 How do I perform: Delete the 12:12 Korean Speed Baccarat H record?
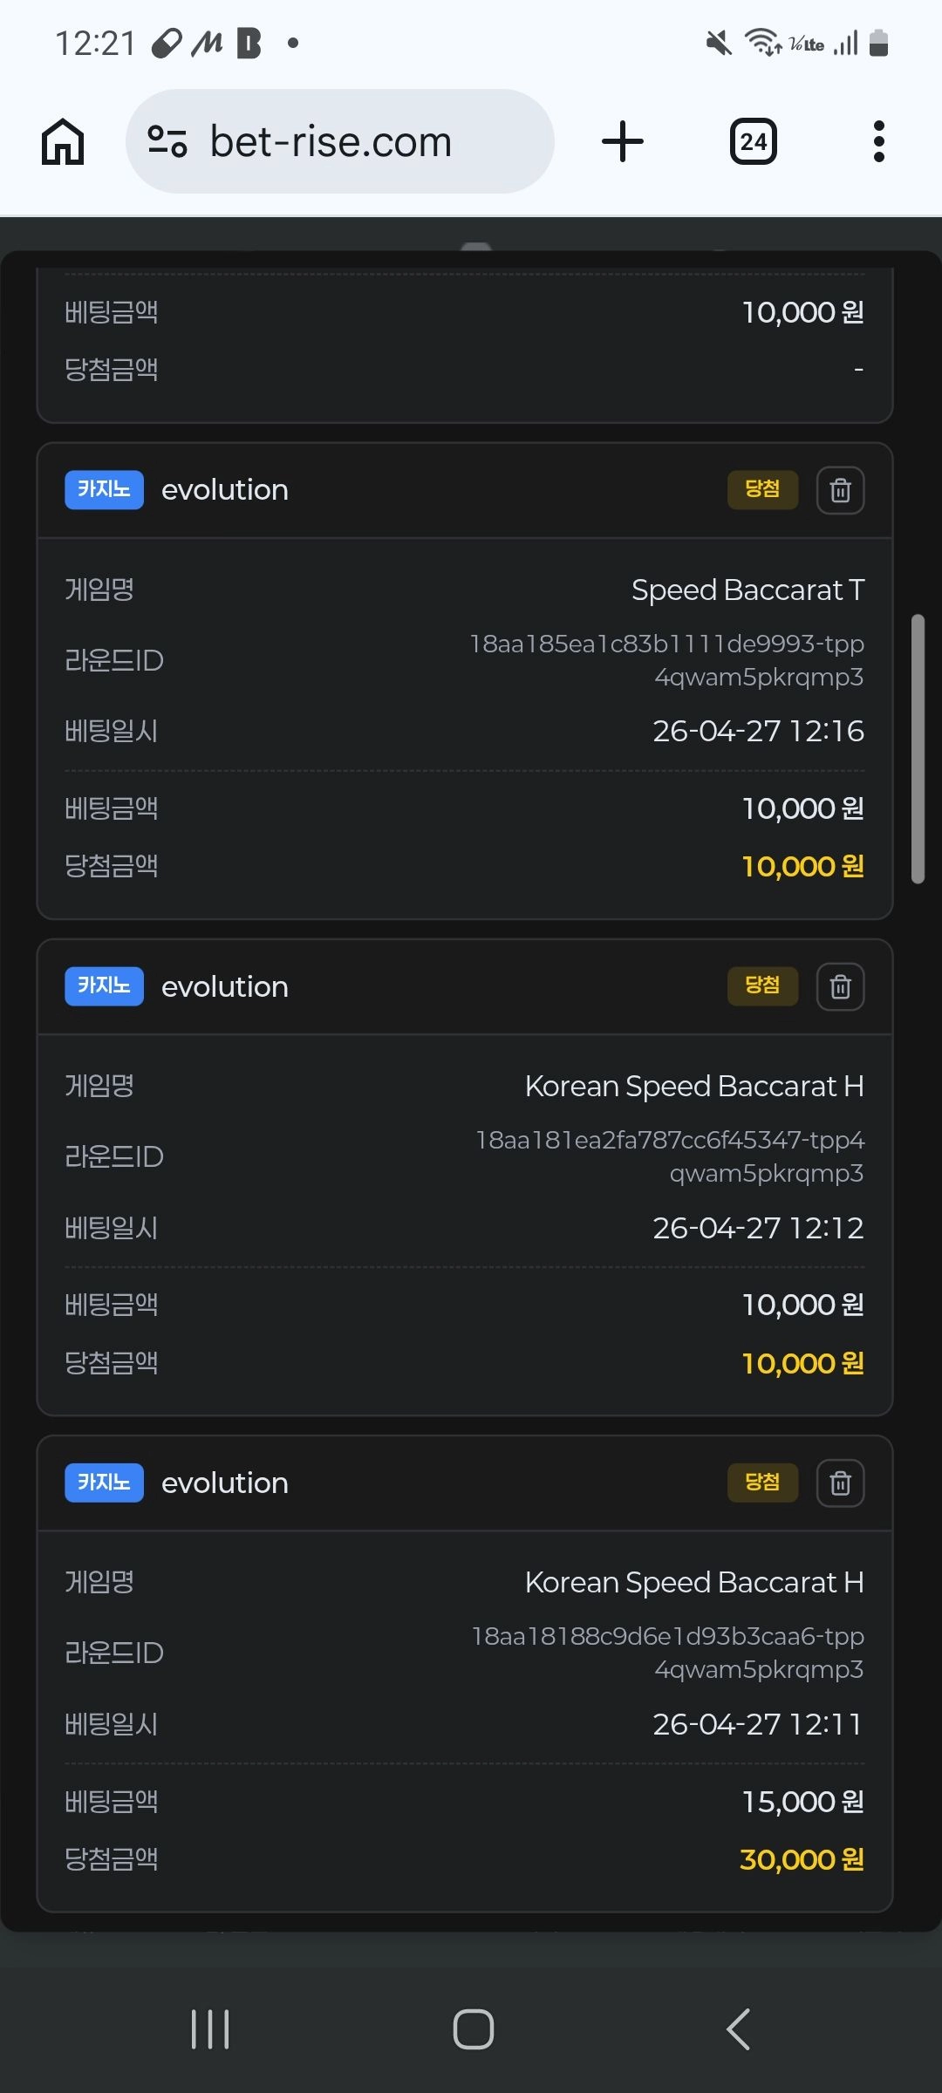point(841,986)
